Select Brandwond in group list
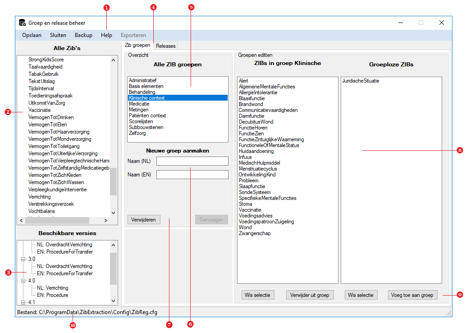 (x=251, y=104)
